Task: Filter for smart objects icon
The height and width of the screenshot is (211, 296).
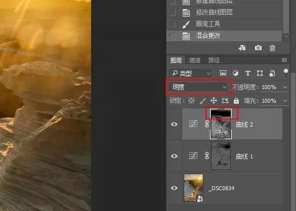Action: (x=272, y=73)
